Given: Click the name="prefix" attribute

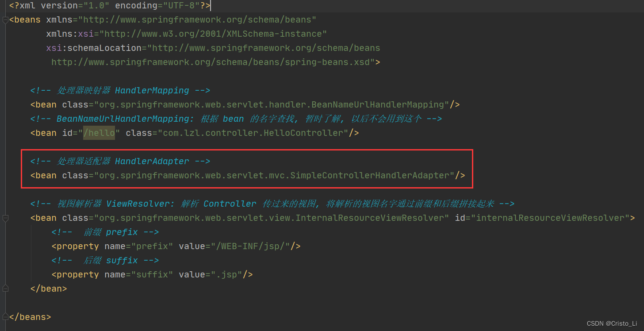Looking at the screenshot, I should (139, 246).
